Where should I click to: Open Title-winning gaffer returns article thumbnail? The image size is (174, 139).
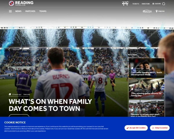[x=146, y=89]
